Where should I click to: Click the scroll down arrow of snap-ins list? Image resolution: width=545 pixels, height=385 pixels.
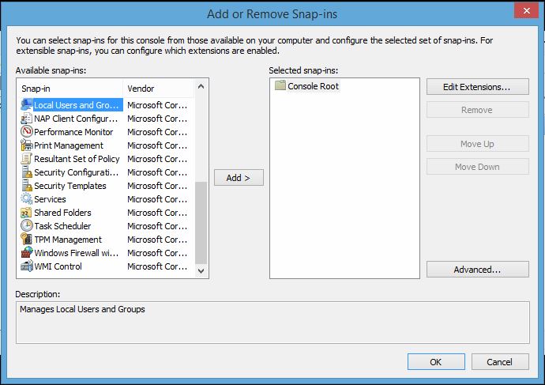(201, 271)
